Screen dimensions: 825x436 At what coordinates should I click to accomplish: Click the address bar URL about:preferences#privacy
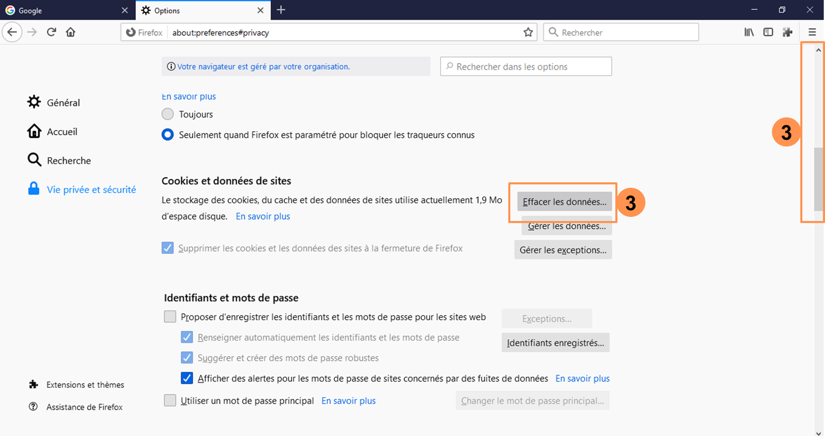tap(221, 32)
